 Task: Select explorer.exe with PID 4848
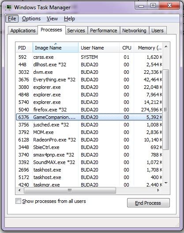(x=89, y=95)
